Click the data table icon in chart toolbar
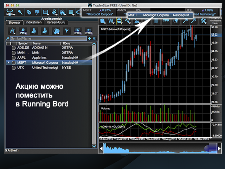Viewport: 225px width, 169px height. coord(156,21)
